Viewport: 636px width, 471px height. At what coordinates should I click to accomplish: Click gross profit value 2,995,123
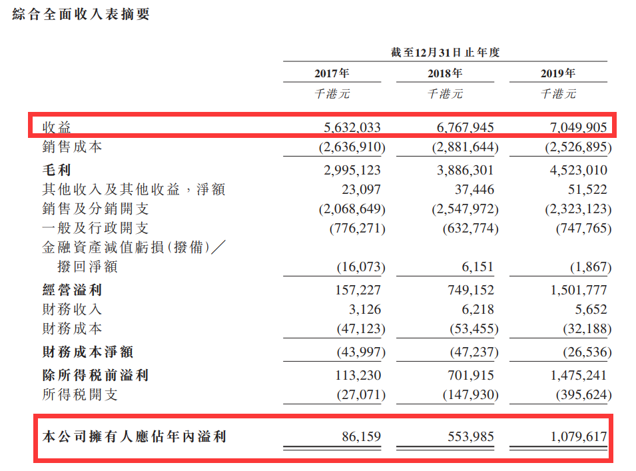(352, 170)
